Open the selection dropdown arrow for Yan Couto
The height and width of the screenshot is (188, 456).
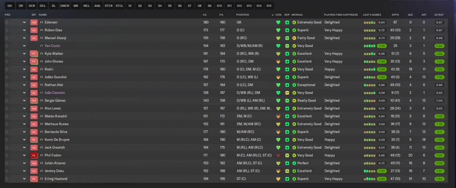pyautogui.click(x=25, y=46)
